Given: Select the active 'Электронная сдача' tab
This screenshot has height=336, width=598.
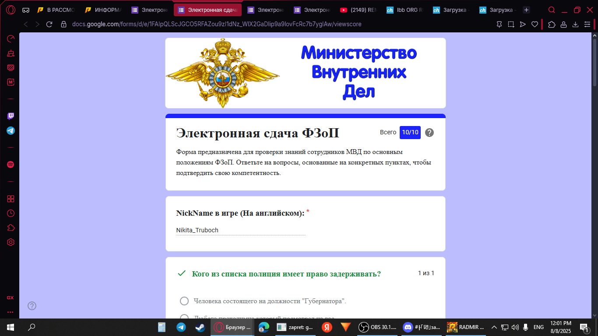Looking at the screenshot, I should 208,10.
